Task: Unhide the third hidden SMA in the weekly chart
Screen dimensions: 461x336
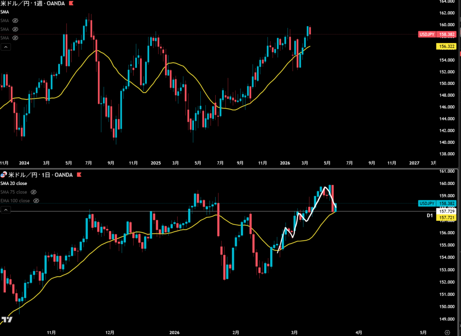Action: pyautogui.click(x=15, y=37)
